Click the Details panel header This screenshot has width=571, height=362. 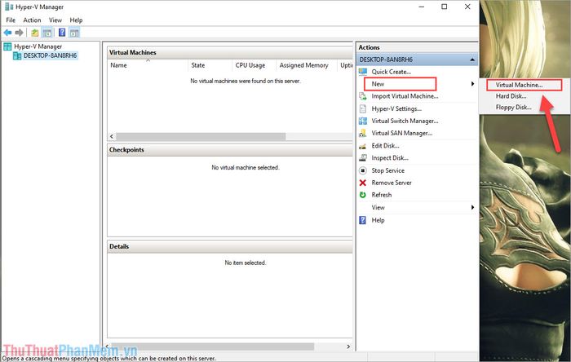pos(230,246)
